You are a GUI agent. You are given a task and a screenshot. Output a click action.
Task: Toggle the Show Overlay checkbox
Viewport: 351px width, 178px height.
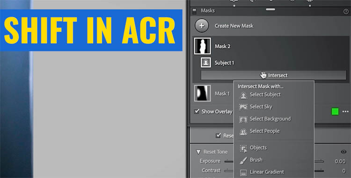[197, 111]
